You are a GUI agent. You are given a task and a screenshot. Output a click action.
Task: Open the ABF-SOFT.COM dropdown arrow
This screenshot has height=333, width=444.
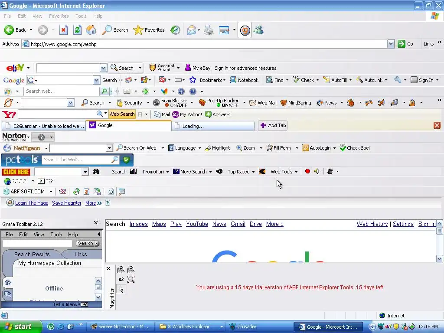tap(51, 192)
